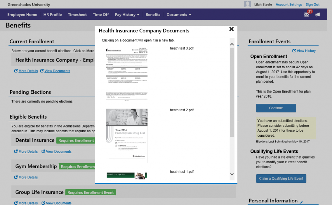Open More Details under Group Life Insurance
This screenshot has height=205, width=332.
(x=28, y=203)
